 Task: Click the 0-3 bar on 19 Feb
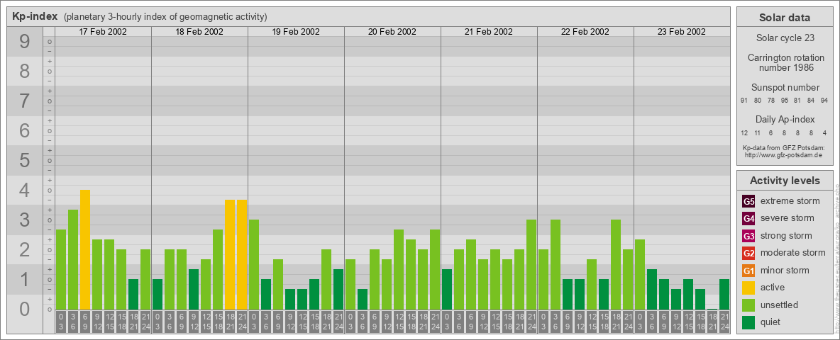[x=254, y=265]
